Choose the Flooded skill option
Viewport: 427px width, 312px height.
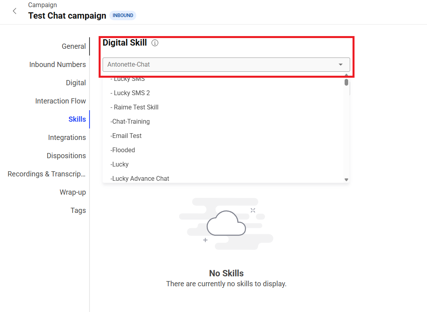tap(226, 150)
